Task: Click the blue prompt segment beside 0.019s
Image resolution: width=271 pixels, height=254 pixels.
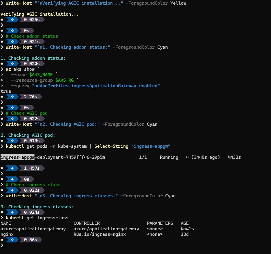Action: tap(12, 141)
